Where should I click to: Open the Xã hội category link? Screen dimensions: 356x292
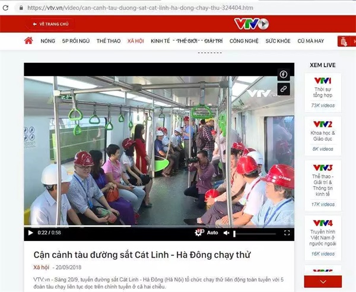41,267
